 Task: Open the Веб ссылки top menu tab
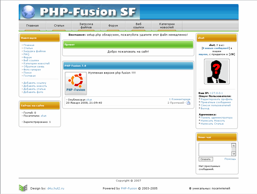point(139,26)
